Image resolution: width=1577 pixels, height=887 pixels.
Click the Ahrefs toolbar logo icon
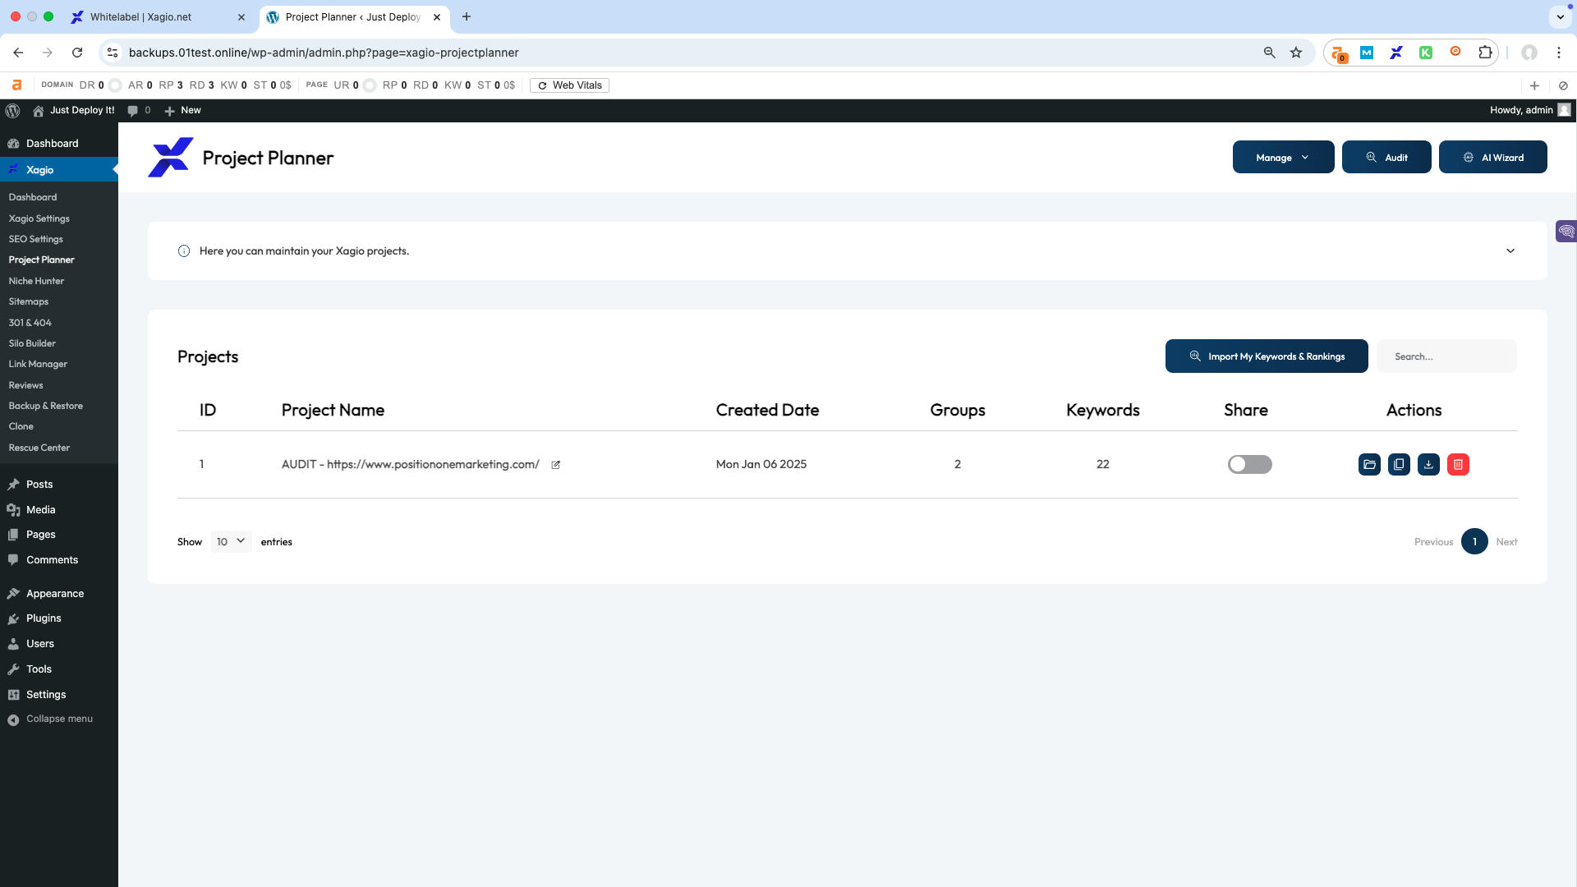click(16, 85)
